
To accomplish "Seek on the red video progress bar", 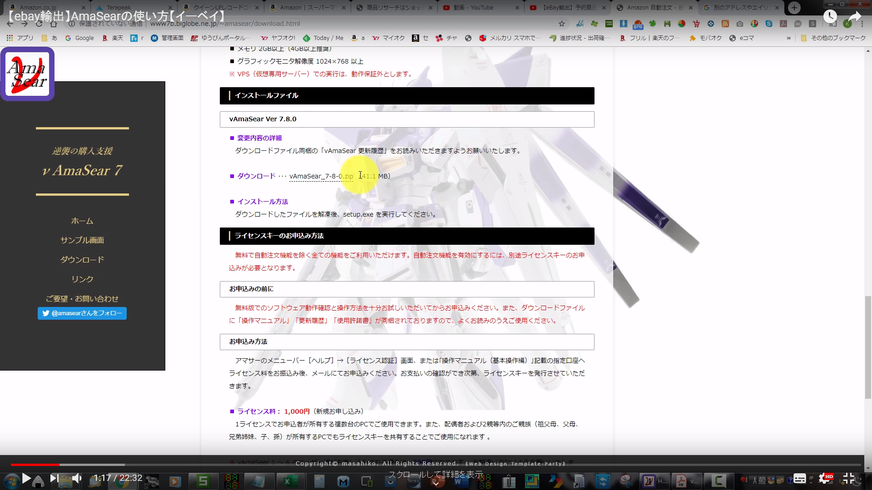I will tap(35, 465).
